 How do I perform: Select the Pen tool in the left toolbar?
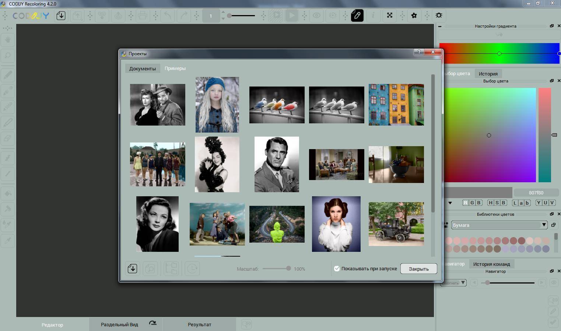pyautogui.click(x=8, y=75)
